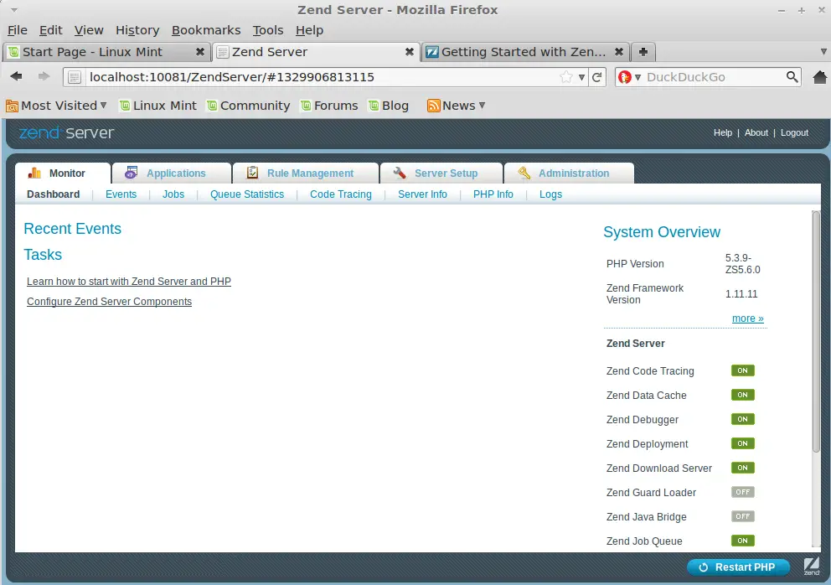Click the Getting Started tab favicon
The height and width of the screenshot is (585, 831).
pyautogui.click(x=432, y=52)
